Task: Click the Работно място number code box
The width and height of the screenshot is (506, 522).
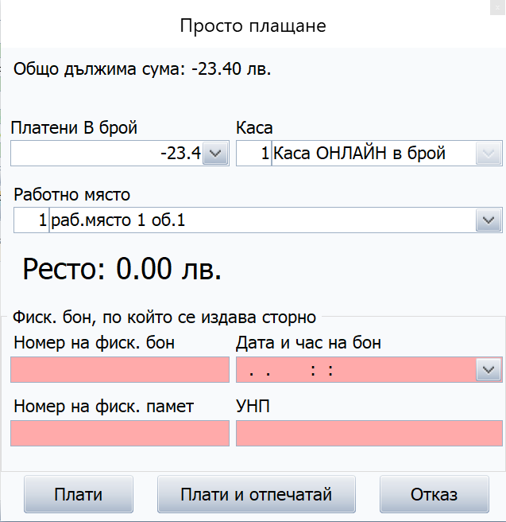Action: 31,220
